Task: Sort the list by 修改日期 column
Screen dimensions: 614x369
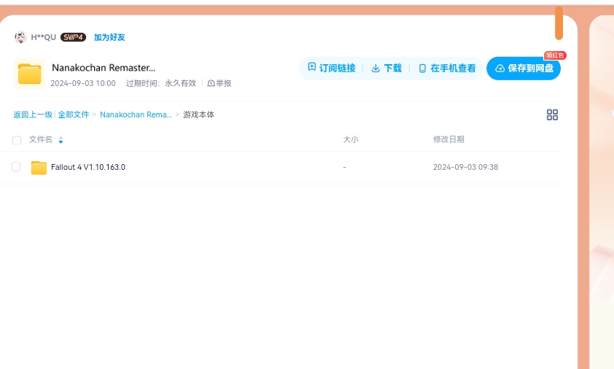Action: [x=448, y=139]
